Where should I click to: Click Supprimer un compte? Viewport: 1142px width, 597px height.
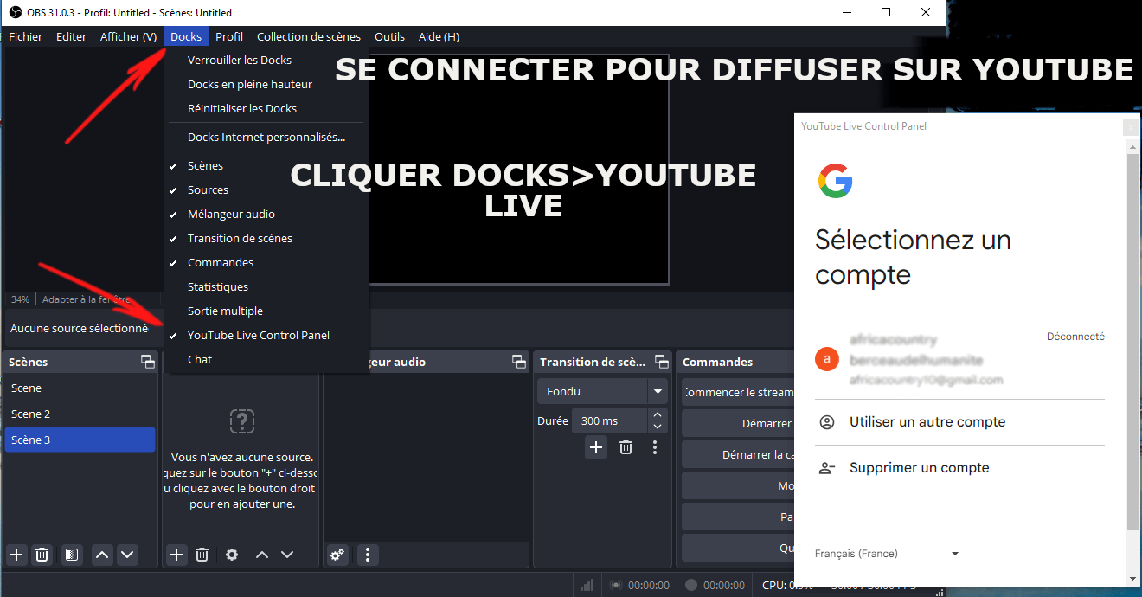click(960, 468)
